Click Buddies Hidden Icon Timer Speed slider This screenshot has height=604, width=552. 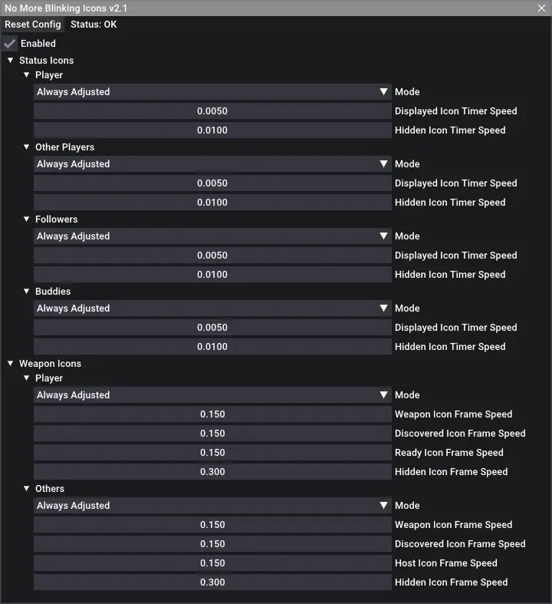212,347
